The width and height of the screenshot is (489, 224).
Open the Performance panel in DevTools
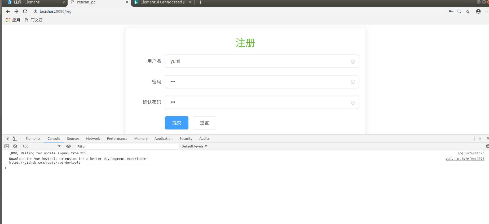pyautogui.click(x=117, y=138)
